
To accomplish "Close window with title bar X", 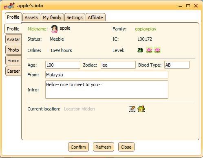I will [196, 6].
